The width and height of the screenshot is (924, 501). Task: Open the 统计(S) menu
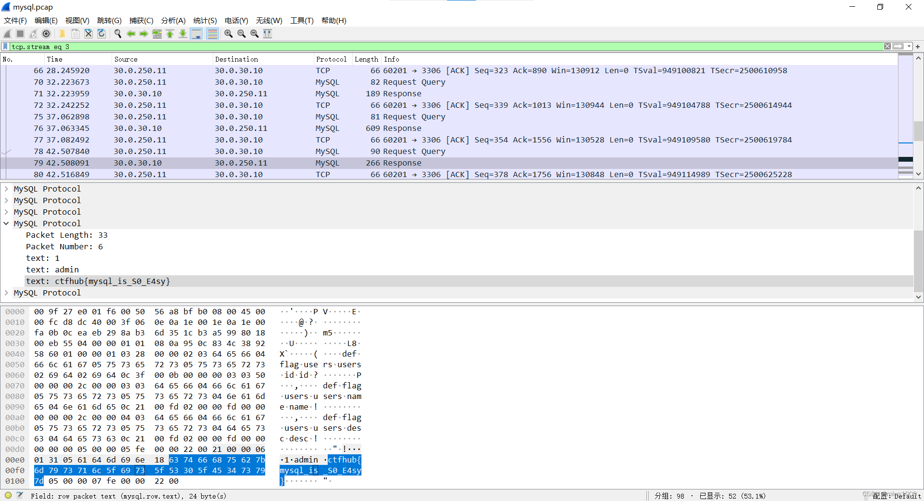205,21
